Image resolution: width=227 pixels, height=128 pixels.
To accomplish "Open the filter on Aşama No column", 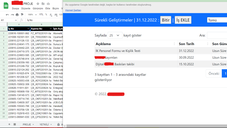I will [x=51, y=29].
